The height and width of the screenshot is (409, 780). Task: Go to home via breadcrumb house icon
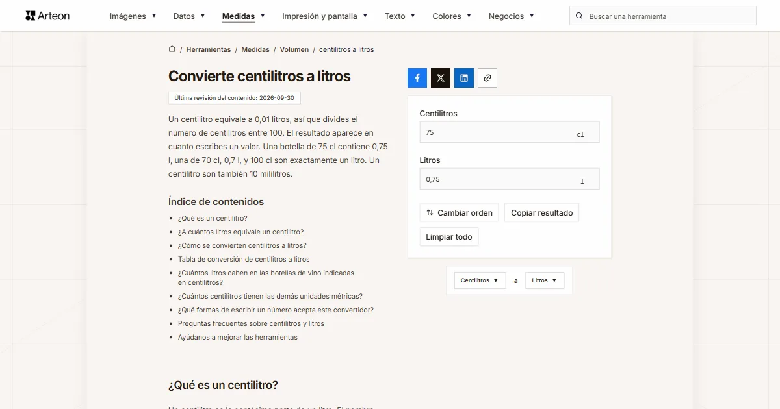pos(172,49)
